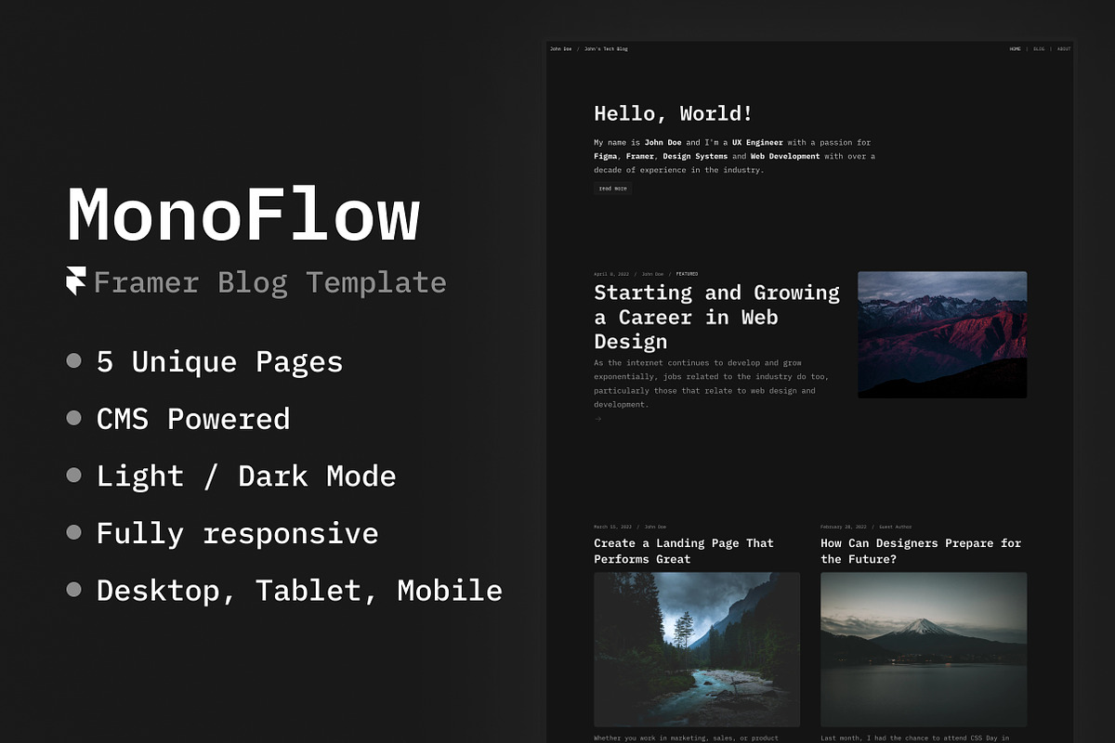The image size is (1115, 743).
Task: Click the forest river post thumbnail
Action: point(697,649)
